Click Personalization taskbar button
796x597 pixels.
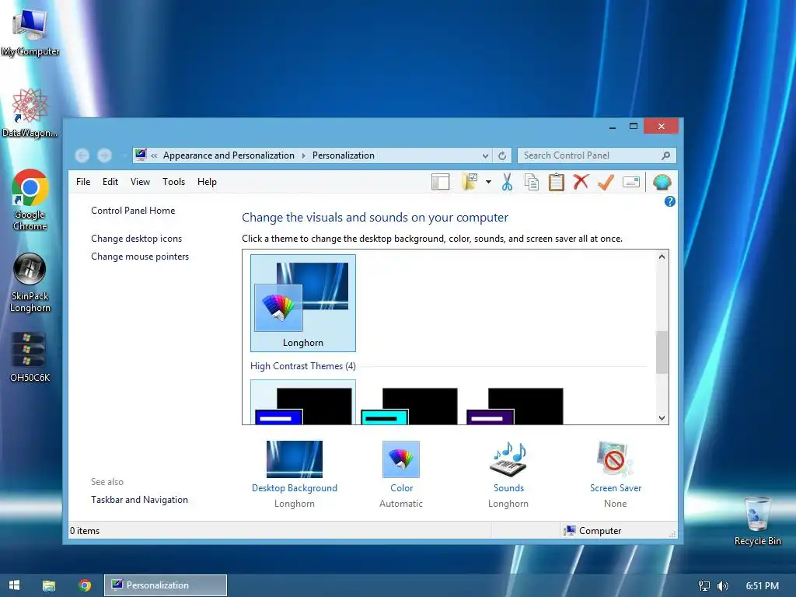tap(166, 585)
